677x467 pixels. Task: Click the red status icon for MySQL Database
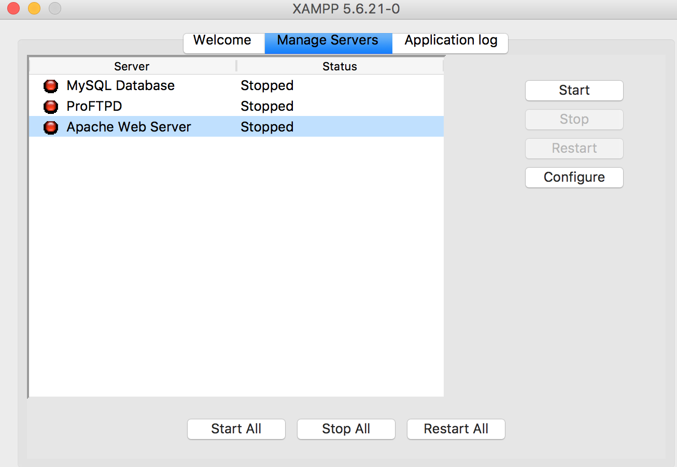[x=51, y=85]
